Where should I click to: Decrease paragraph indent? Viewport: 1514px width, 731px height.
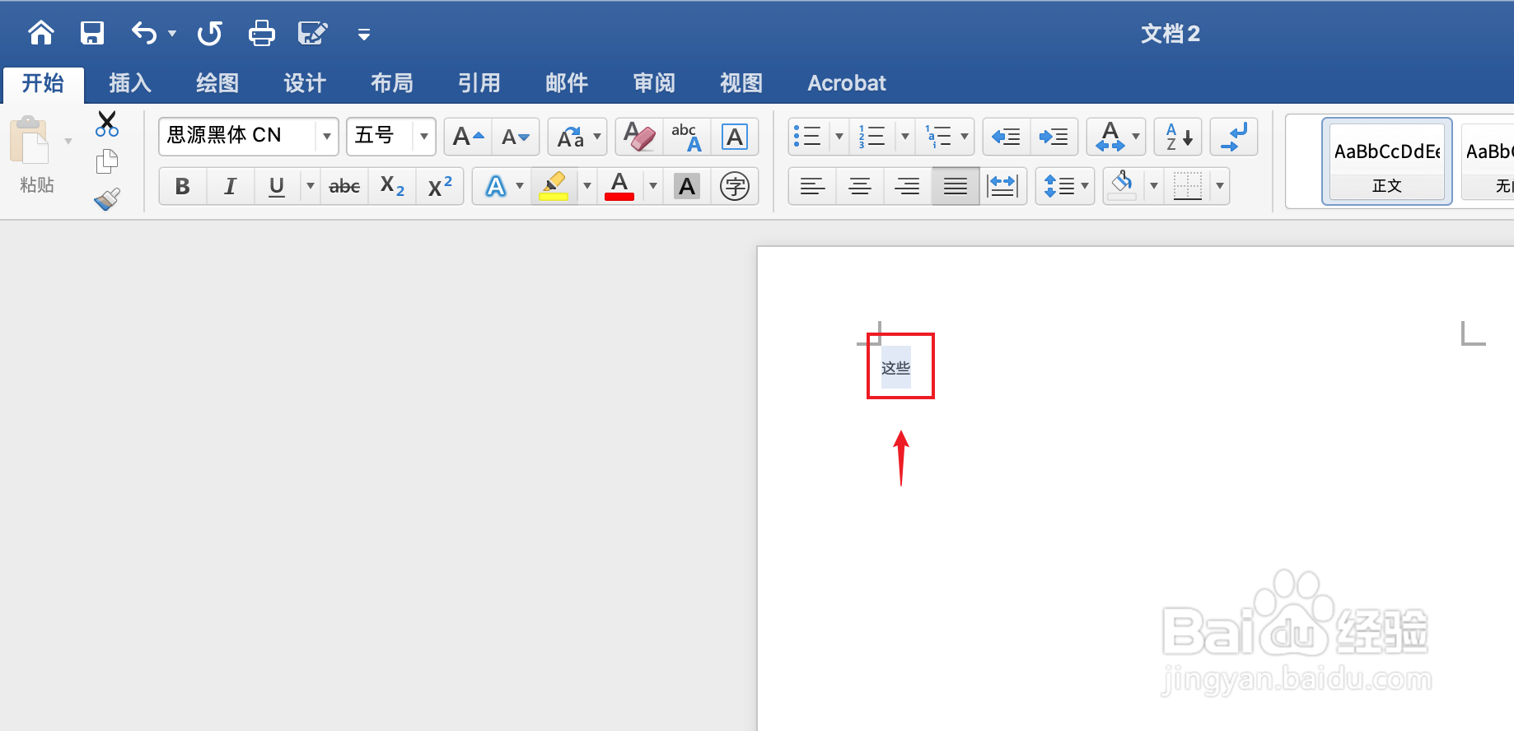tap(1006, 137)
